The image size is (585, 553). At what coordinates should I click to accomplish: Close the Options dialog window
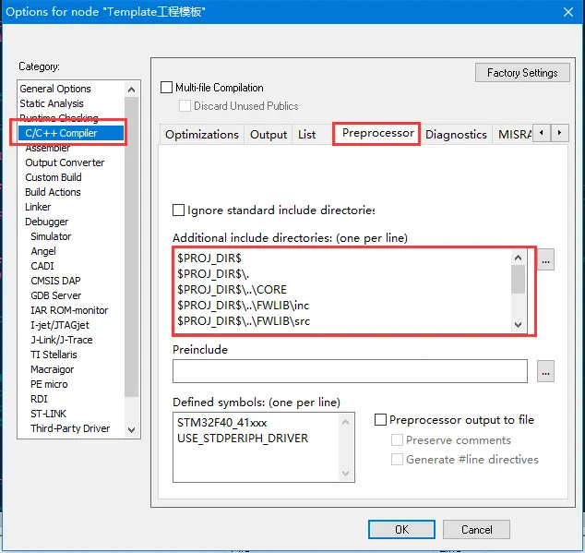(x=566, y=12)
